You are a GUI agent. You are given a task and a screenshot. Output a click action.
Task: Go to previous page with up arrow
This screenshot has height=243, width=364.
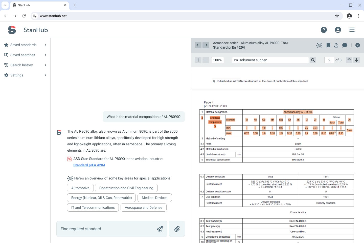point(349,60)
